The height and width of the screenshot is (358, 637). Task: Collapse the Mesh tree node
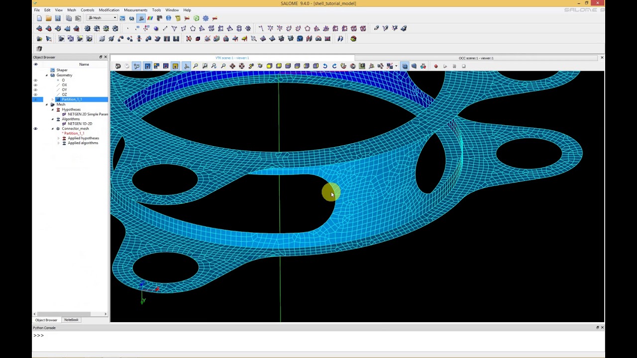pyautogui.click(x=47, y=104)
